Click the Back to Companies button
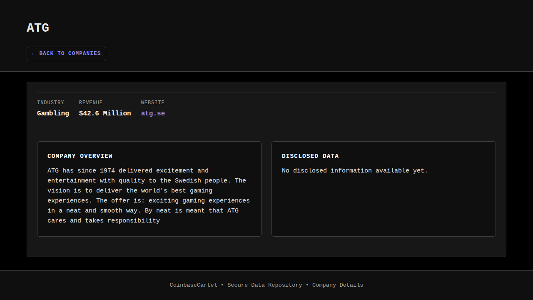This screenshot has width=533, height=300. pyautogui.click(x=66, y=54)
